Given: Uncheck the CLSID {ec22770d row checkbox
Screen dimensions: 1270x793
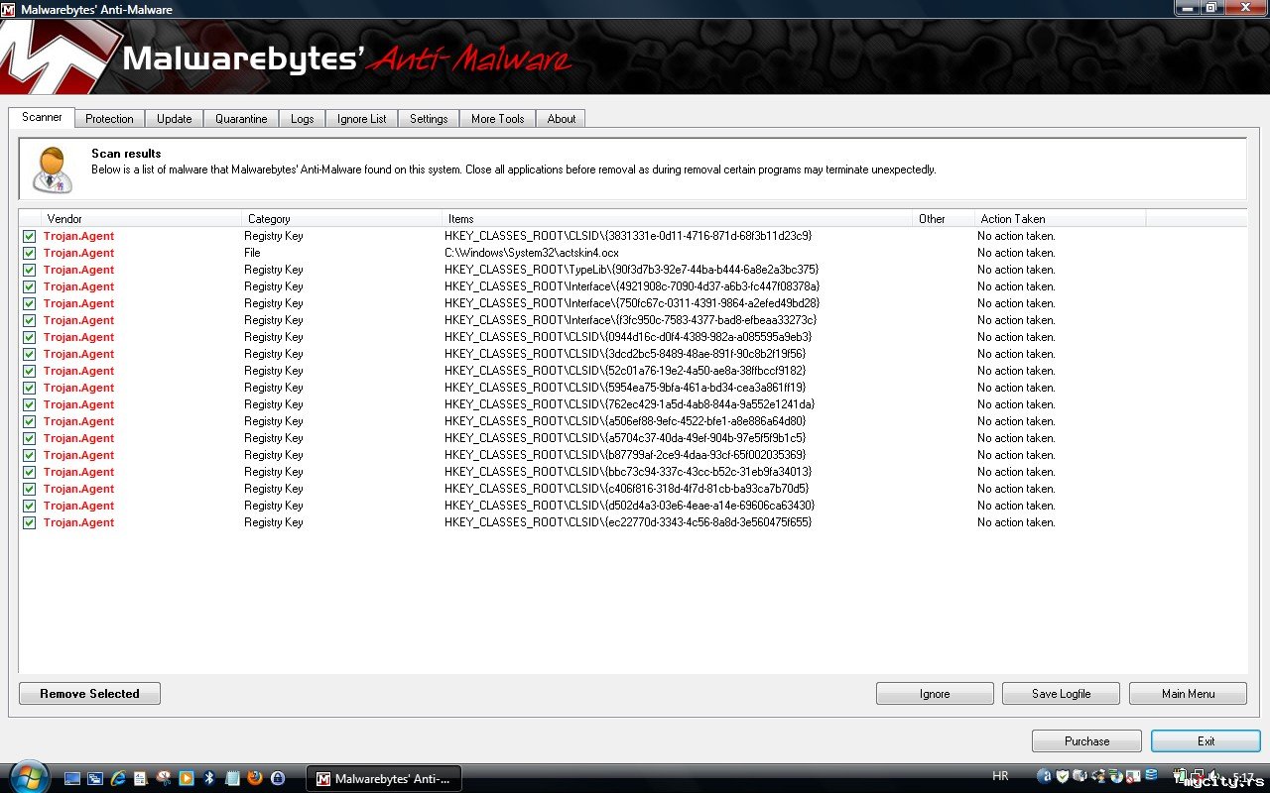Looking at the screenshot, I should (30, 522).
